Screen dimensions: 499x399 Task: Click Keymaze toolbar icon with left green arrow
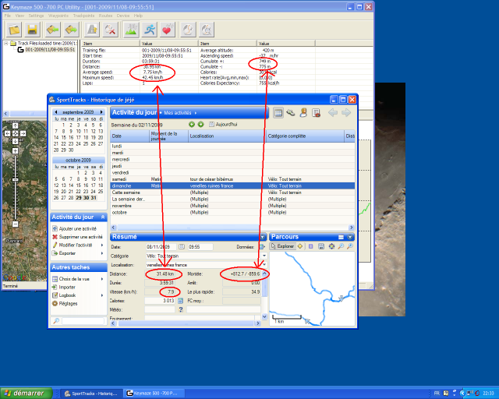(53, 30)
